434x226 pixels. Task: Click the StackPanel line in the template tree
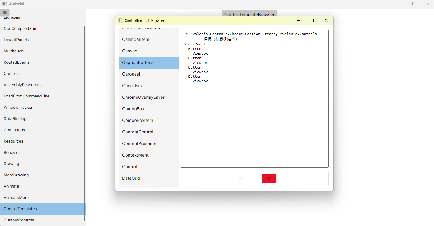195,44
